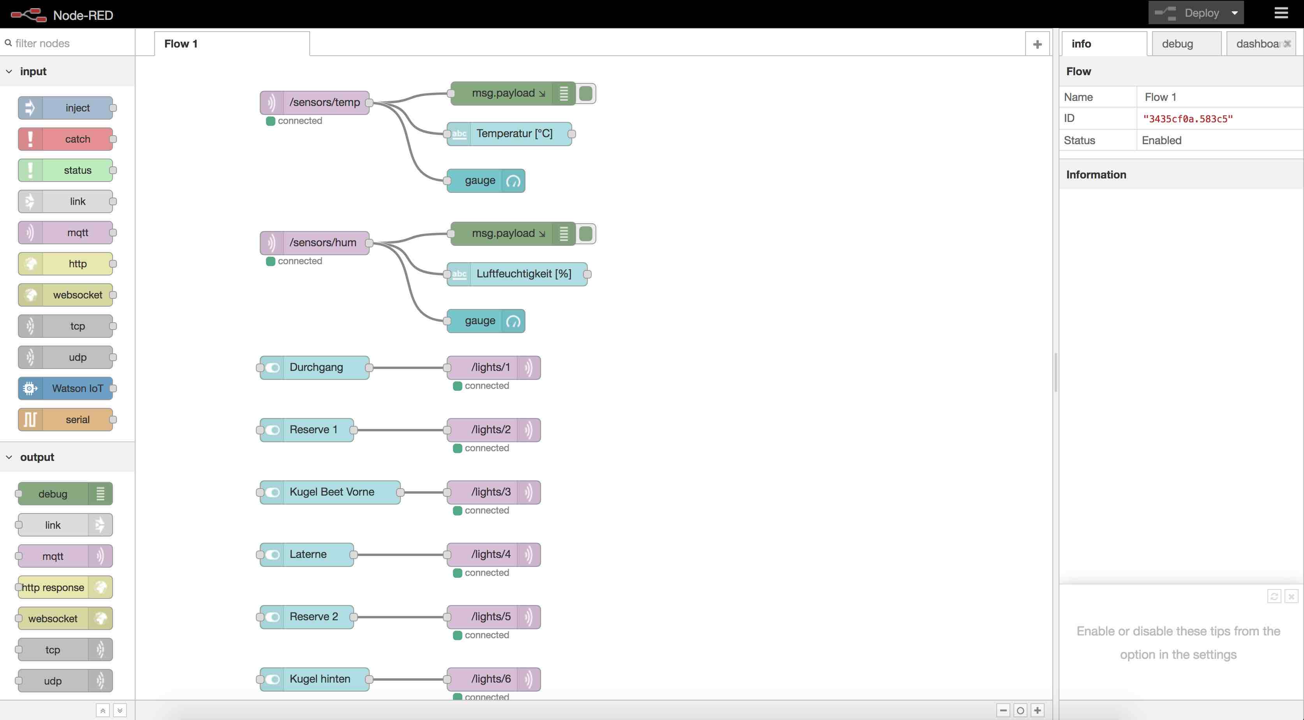Collapse all palette categories arrow
The height and width of the screenshot is (720, 1304).
coord(102,710)
